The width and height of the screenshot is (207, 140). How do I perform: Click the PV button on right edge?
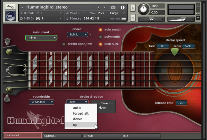pyautogui.click(x=198, y=18)
